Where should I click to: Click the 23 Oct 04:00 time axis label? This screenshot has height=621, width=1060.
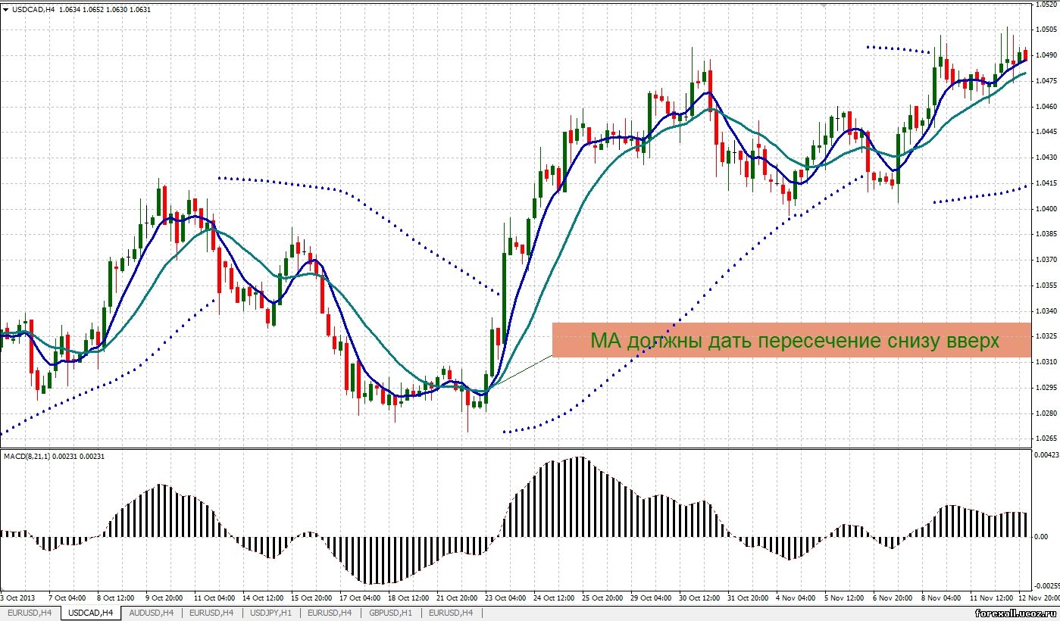click(505, 598)
